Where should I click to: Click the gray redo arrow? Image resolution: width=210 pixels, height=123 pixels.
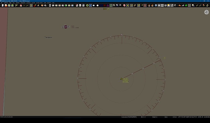point(183,5)
